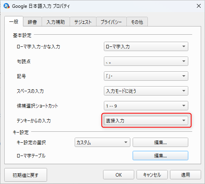
Task: Close the properties dialog window
Action: click(199, 6)
